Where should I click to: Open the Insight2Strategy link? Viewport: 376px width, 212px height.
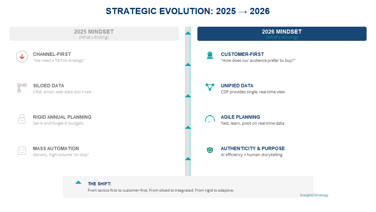314,195
